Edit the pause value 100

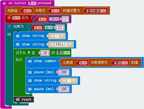click(x=64, y=89)
